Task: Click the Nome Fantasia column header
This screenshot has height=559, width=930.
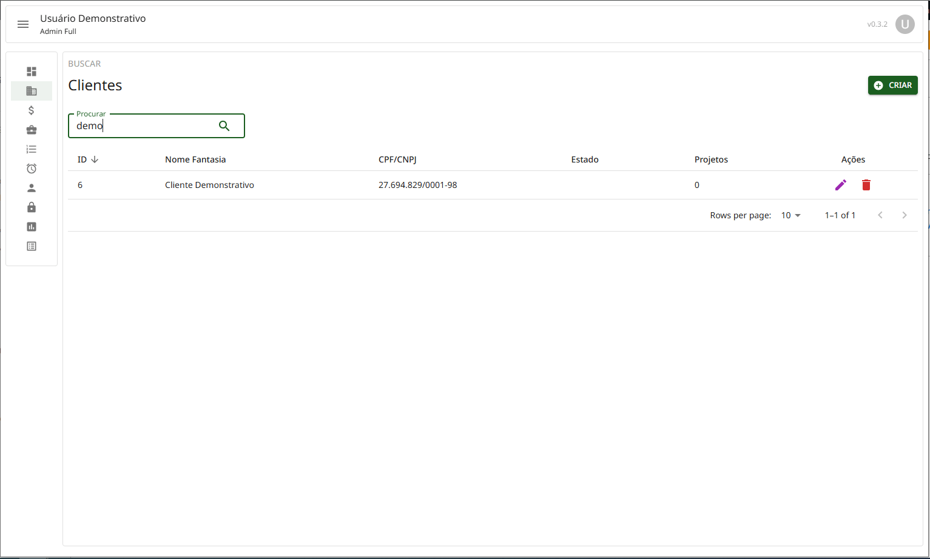Action: [x=195, y=159]
